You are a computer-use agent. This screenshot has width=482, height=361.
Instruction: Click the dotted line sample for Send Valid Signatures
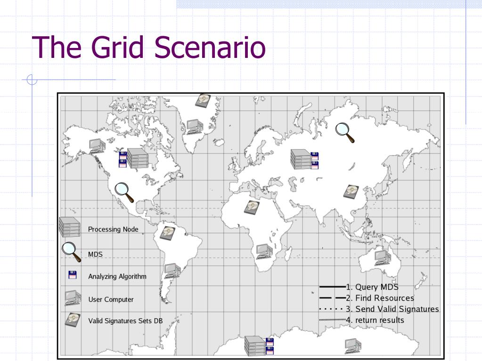[331, 309]
